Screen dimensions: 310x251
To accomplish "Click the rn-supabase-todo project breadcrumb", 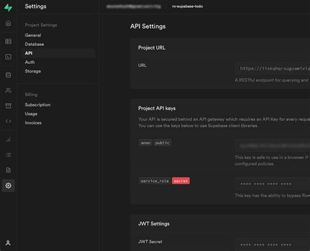I will click(x=188, y=7).
